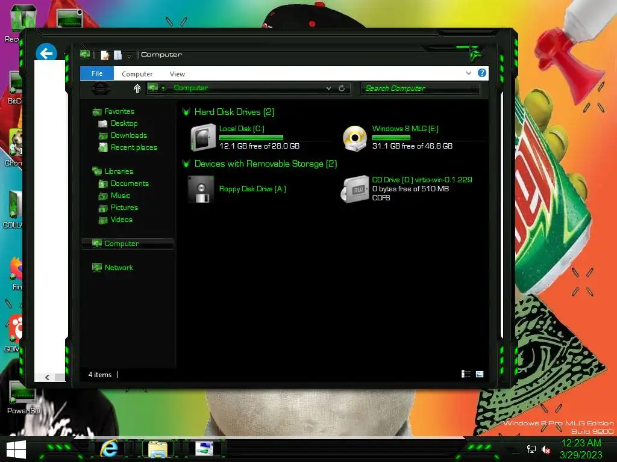This screenshot has width=617, height=462.
Task: Open the third taskbar application icon
Action: (204, 449)
